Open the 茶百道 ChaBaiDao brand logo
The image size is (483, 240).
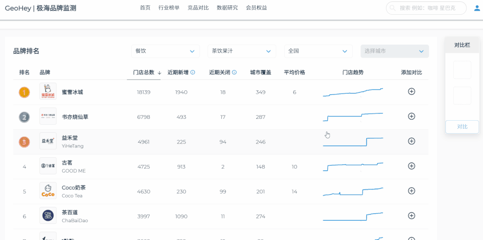pyautogui.click(x=48, y=216)
